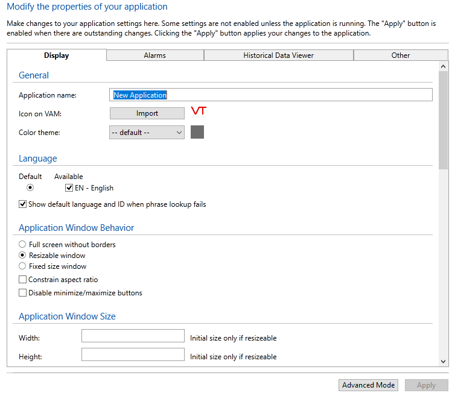The height and width of the screenshot is (393, 455).
Task: Choose the Fixed size window option
Action: pos(23,266)
